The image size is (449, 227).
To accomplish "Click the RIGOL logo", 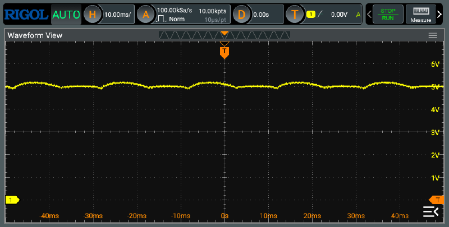I will click(x=26, y=15).
